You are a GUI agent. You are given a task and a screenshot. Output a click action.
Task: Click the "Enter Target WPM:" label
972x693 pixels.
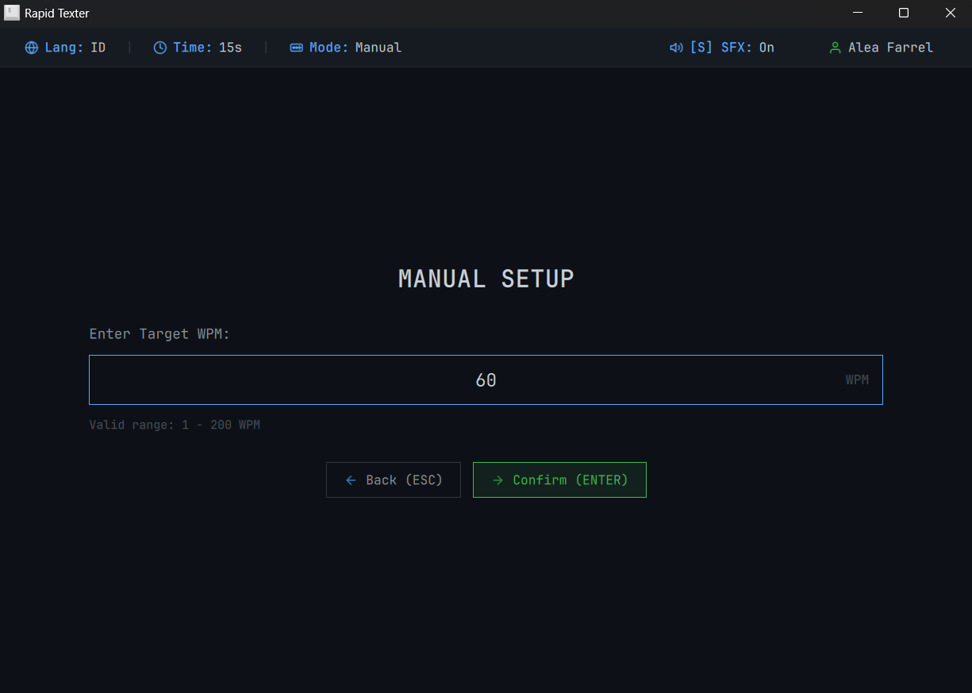point(159,334)
